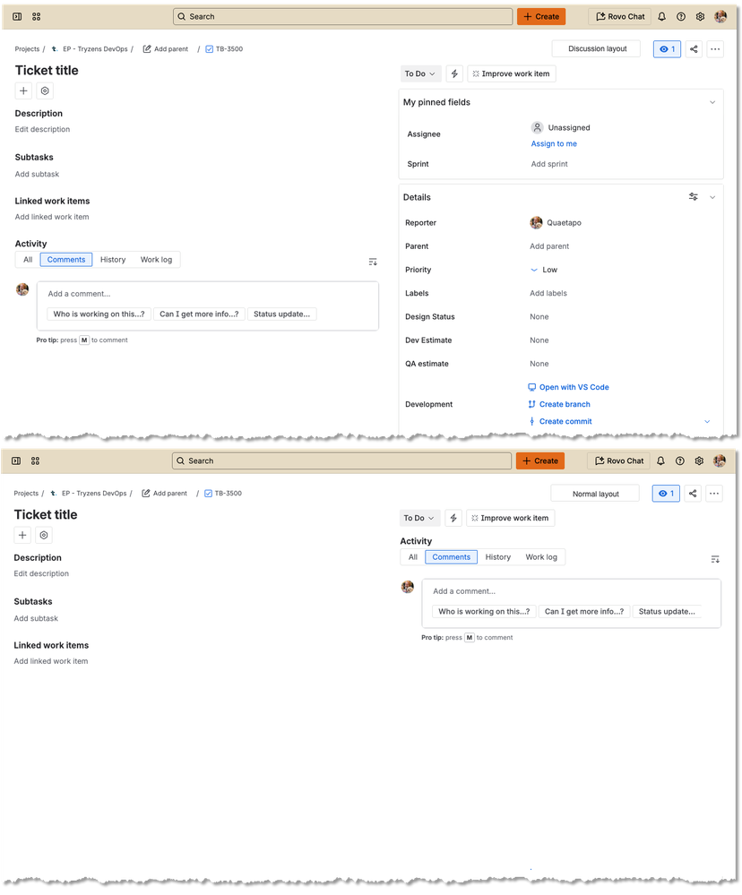
Task: Open the more actions ellipsis beside Normal layout
Action: (x=714, y=494)
